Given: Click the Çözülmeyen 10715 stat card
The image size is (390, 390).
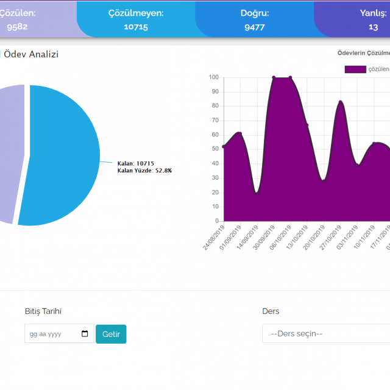Looking at the screenshot, I should pyautogui.click(x=136, y=19).
